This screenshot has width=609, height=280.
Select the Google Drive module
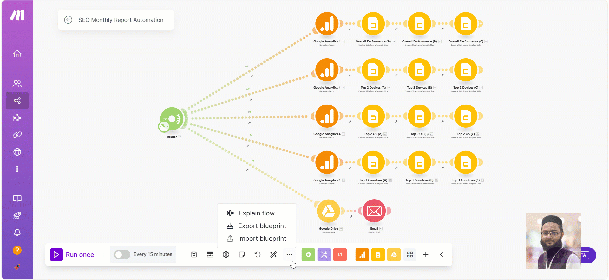(328, 211)
